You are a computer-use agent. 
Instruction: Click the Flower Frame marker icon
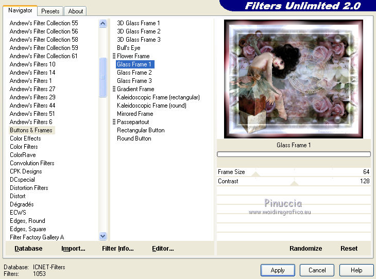pyautogui.click(x=114, y=56)
